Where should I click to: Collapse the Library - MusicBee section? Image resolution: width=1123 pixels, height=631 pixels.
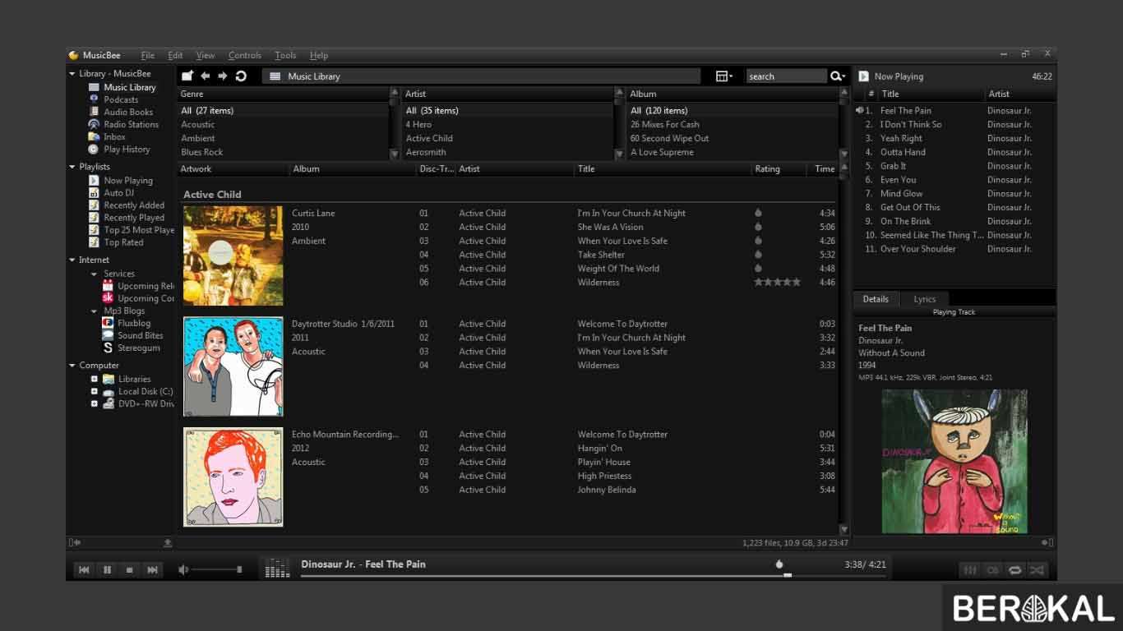coord(72,74)
